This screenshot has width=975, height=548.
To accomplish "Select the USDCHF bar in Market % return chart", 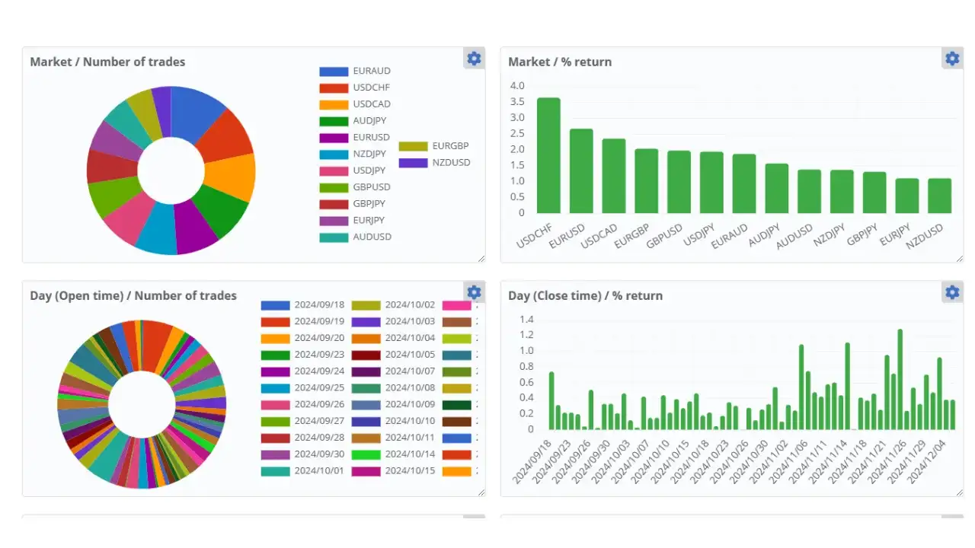I will pyautogui.click(x=548, y=155).
